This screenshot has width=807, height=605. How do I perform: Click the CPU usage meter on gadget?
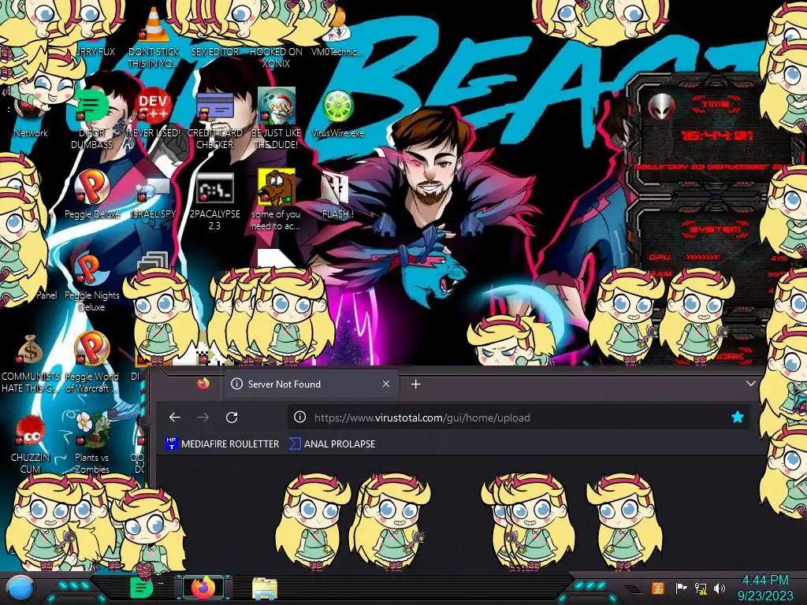pyautogui.click(x=717, y=257)
